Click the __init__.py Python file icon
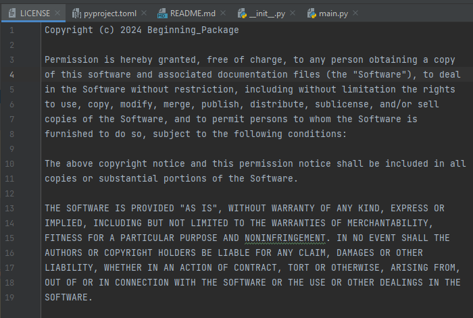This screenshot has height=318, width=473. 242,14
